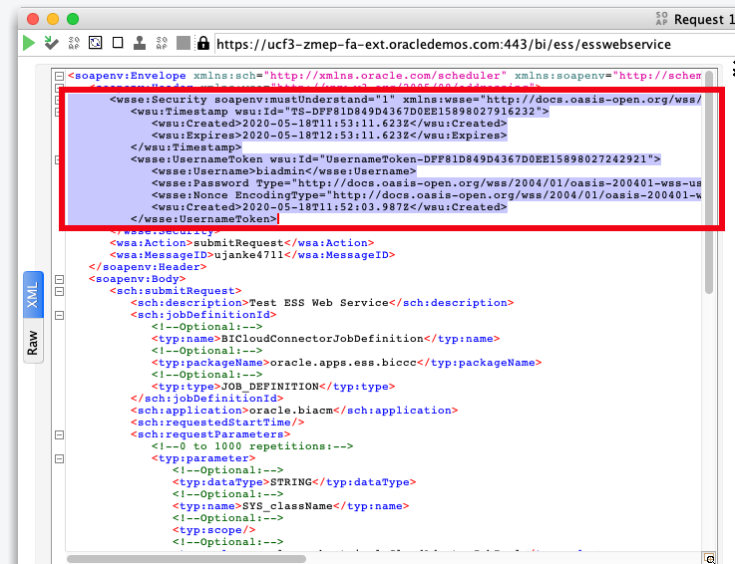Click the typ:scope empty tag
The height and width of the screenshot is (564, 735).
tap(213, 530)
